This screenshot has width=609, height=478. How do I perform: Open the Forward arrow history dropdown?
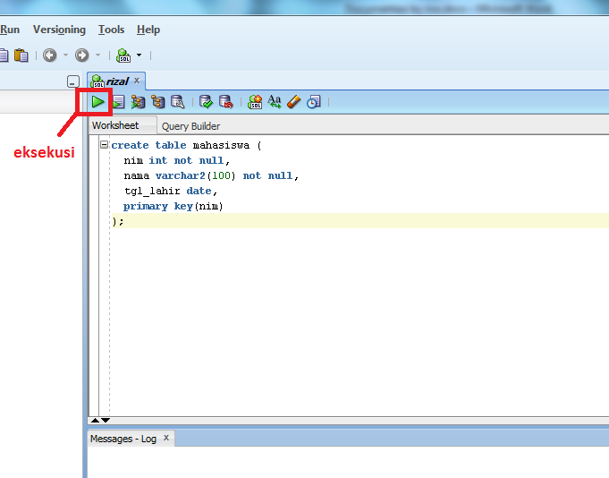(97, 55)
